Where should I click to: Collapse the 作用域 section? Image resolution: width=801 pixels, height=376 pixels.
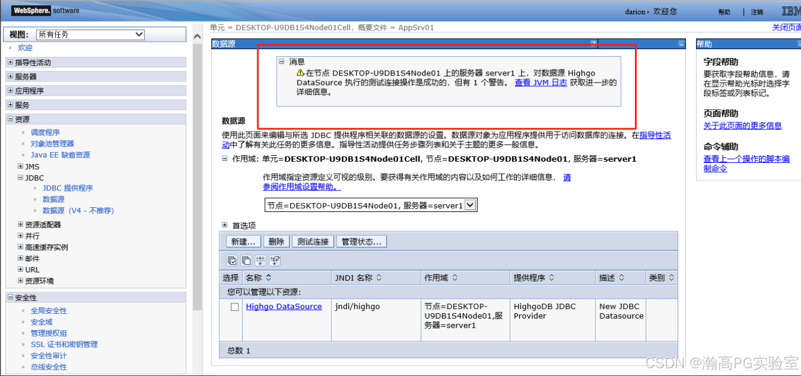coord(225,159)
